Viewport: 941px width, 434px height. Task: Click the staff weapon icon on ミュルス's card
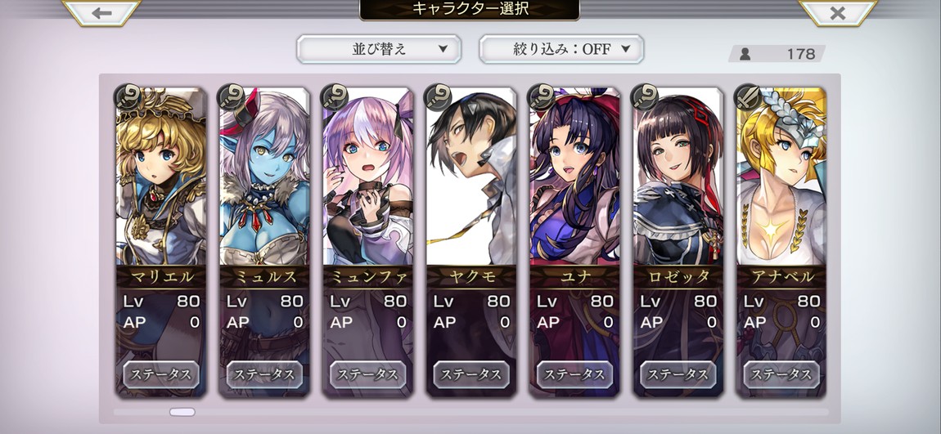tap(231, 97)
